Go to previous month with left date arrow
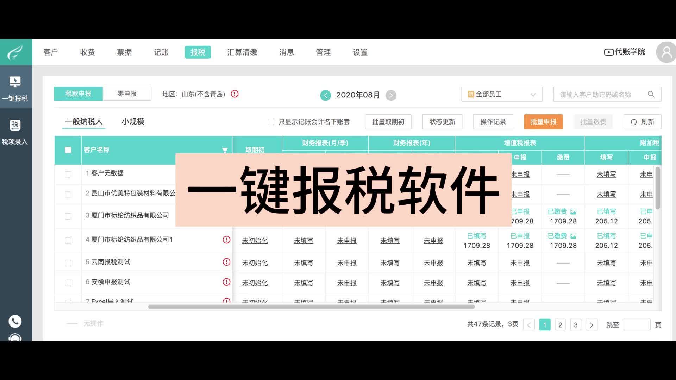This screenshot has width=676, height=380. click(325, 95)
